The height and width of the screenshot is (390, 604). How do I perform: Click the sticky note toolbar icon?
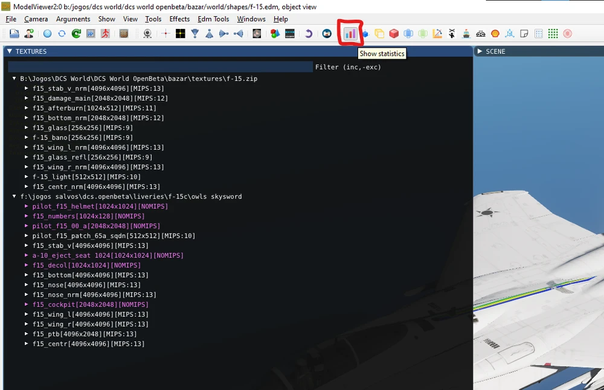click(524, 33)
